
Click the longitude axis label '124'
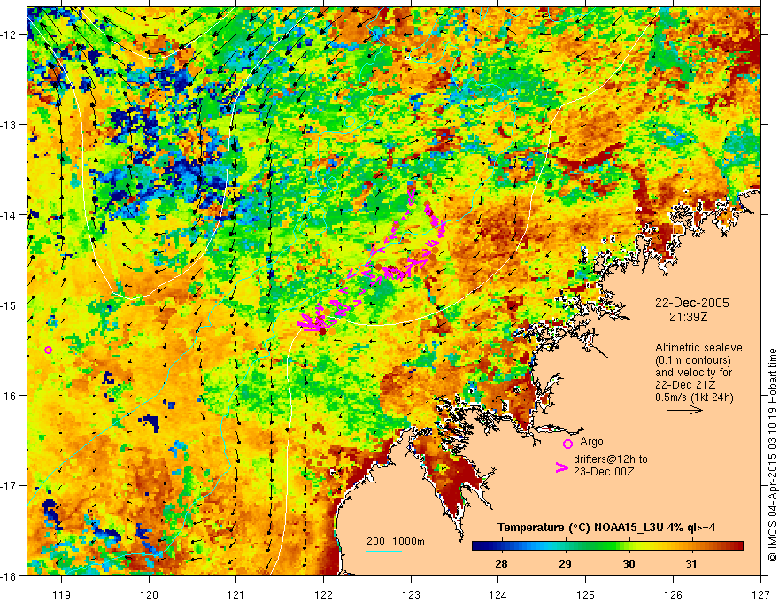498,595
